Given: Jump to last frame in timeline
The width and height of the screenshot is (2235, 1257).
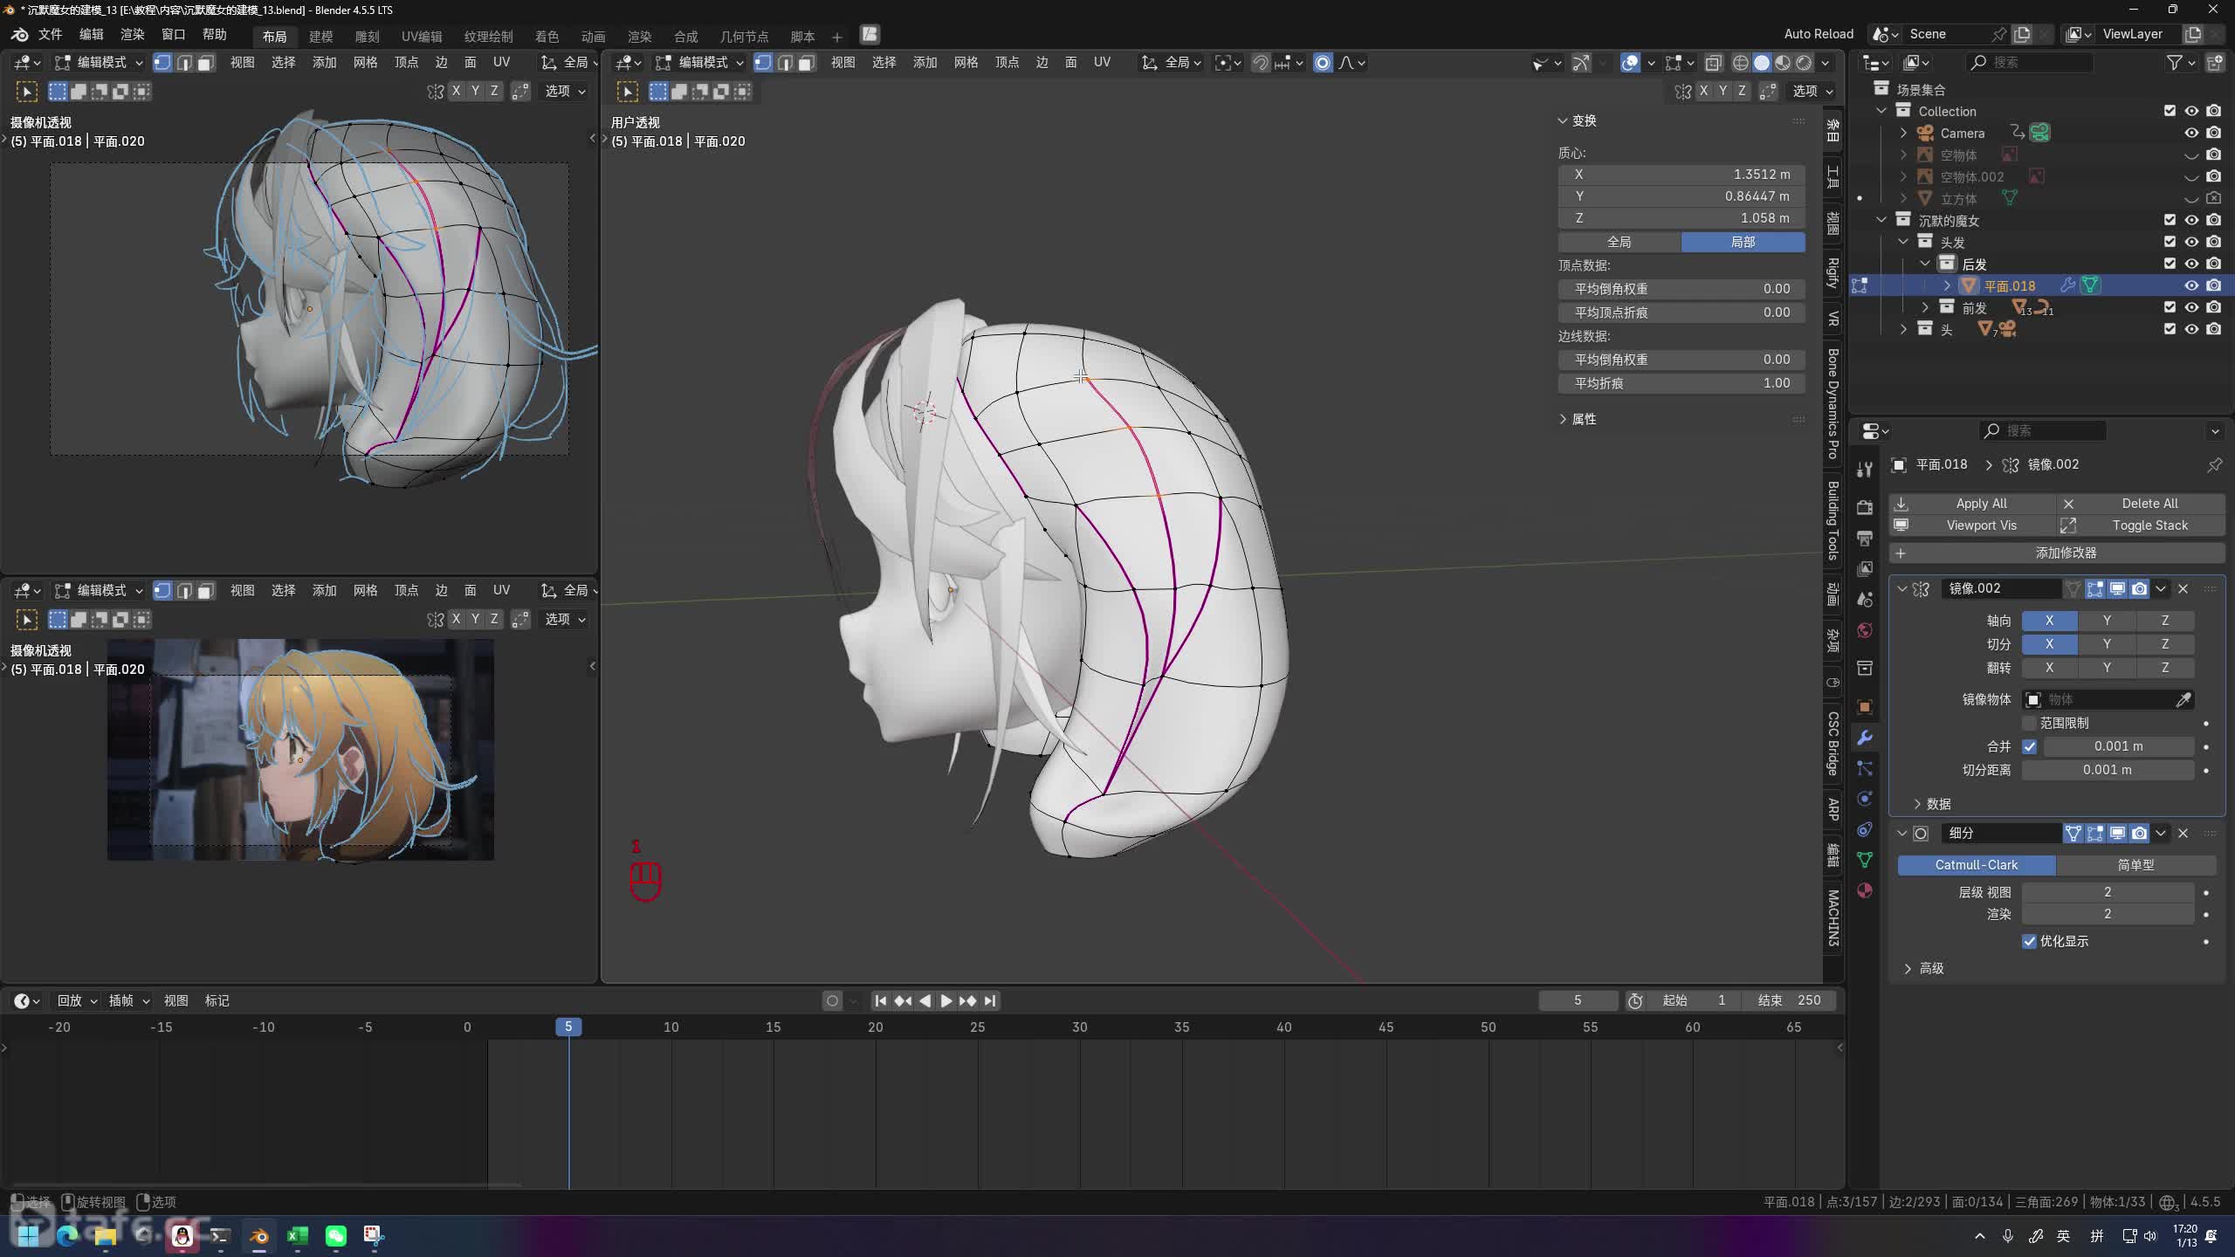Looking at the screenshot, I should coord(989,1000).
